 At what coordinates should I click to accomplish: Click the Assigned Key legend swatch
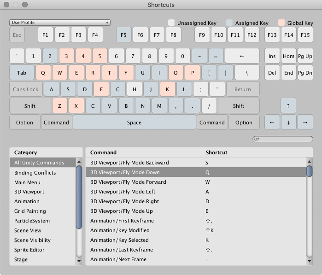(x=229, y=23)
